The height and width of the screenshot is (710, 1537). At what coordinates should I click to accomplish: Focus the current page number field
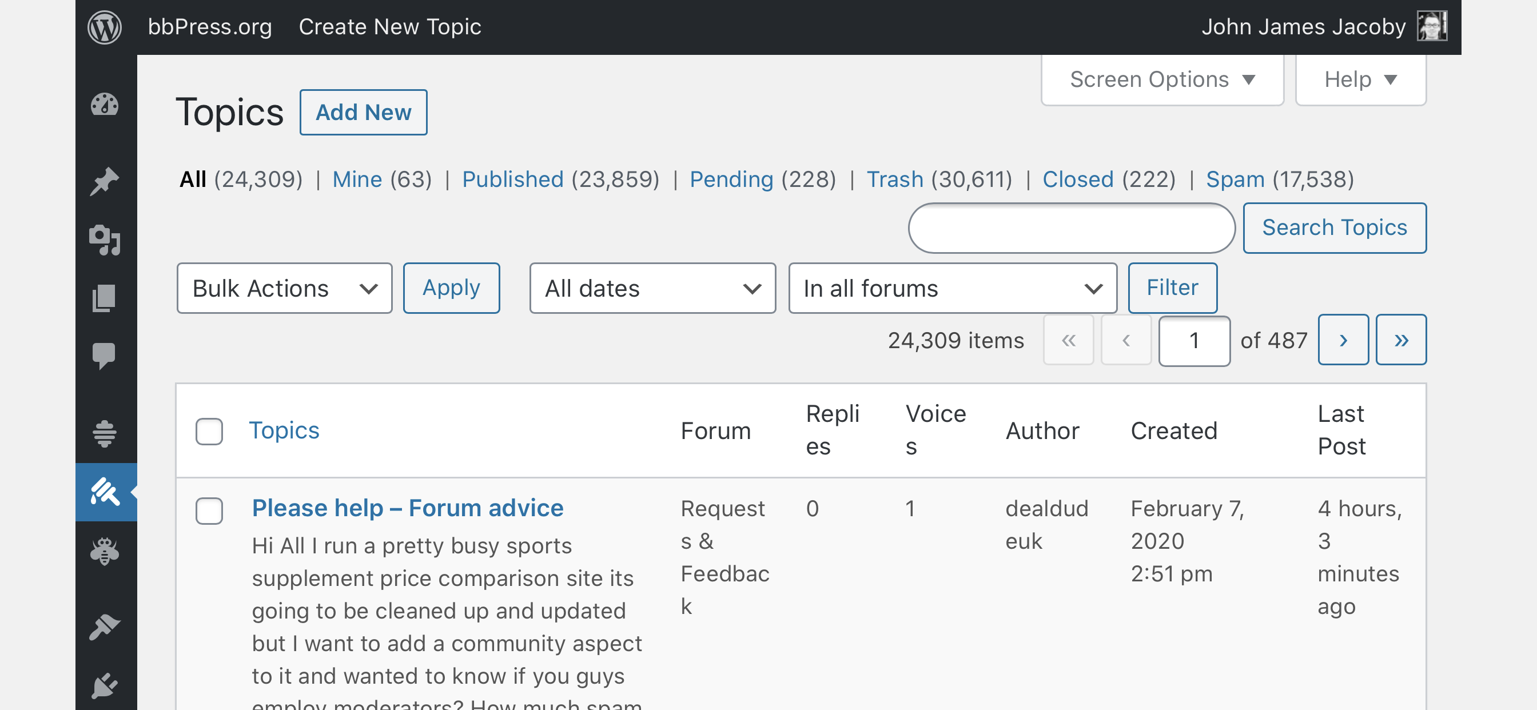click(1194, 341)
